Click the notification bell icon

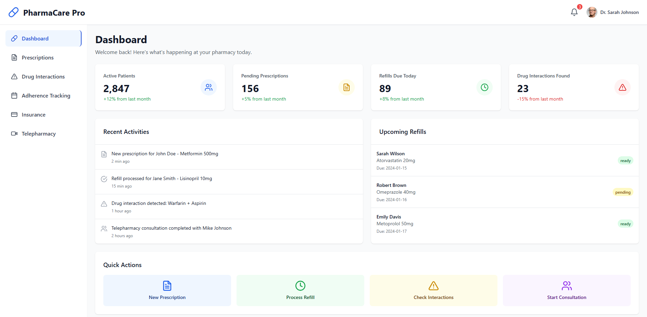[x=574, y=12]
